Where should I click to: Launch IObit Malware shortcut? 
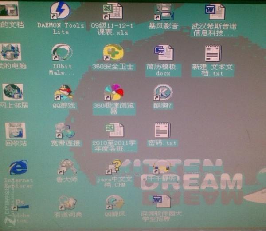click(62, 52)
